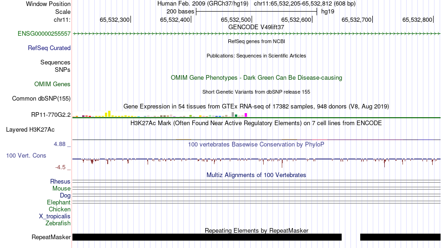Screen dimensions: 441x248
Task: Click the right RepeatMasker black block
Action: [x=400, y=237]
